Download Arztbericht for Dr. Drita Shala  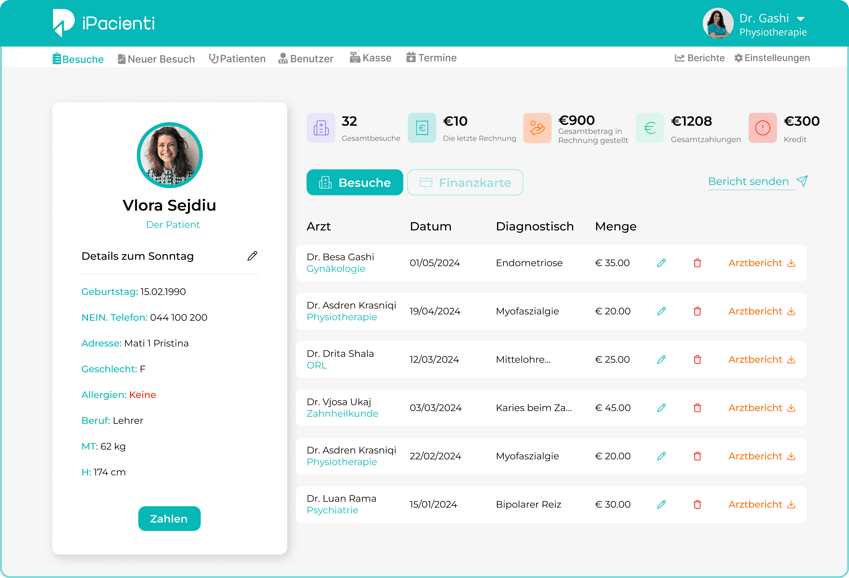click(x=761, y=359)
